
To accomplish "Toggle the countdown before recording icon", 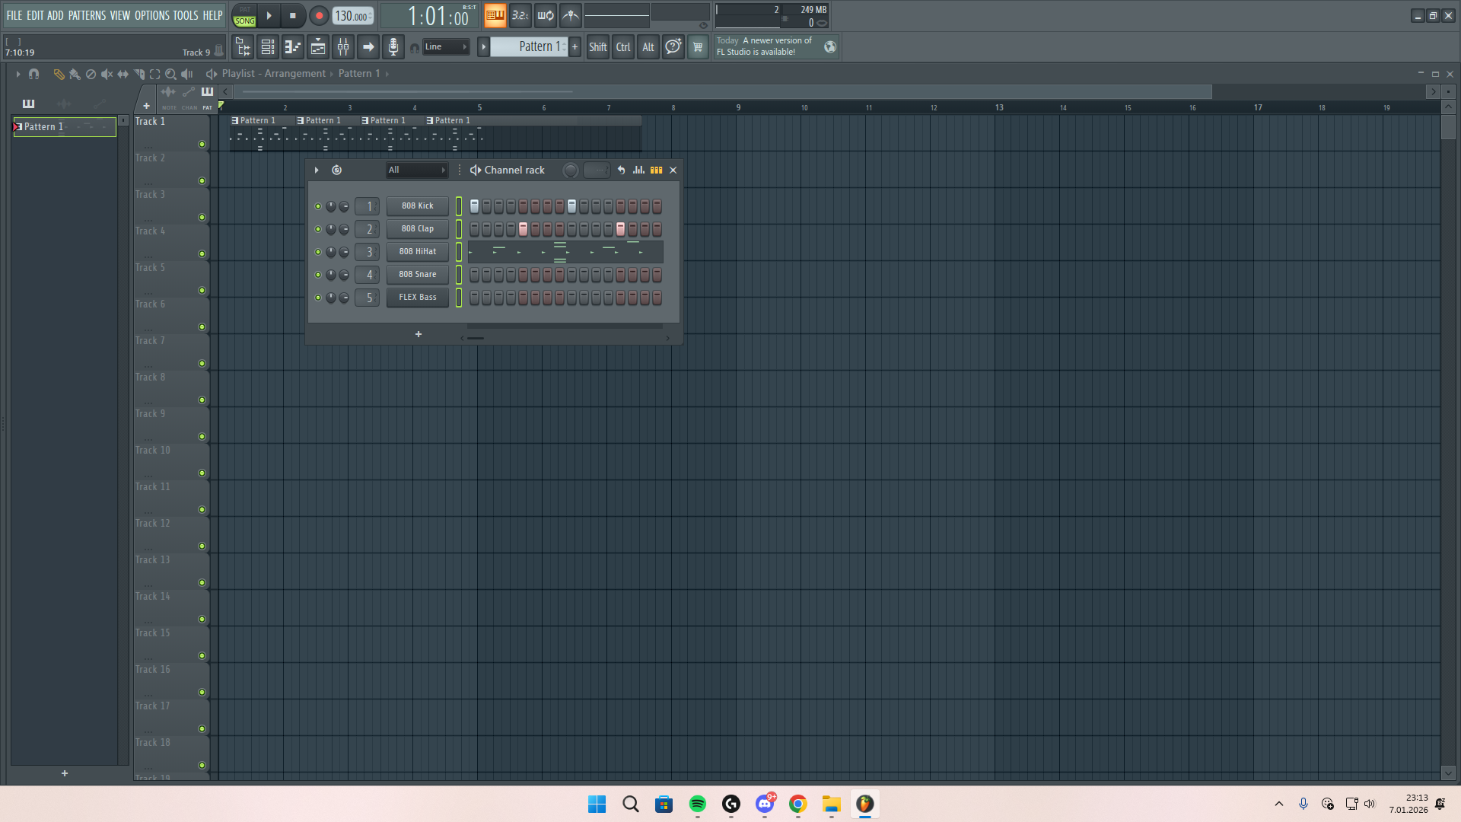I will (520, 15).
